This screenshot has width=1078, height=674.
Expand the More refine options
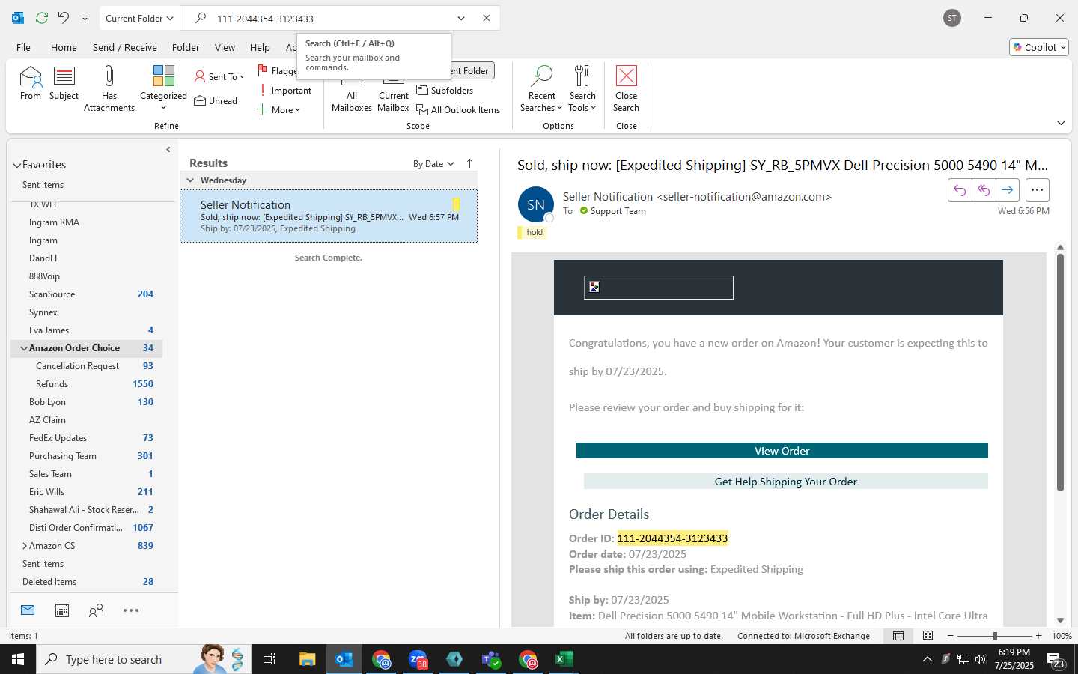278,110
